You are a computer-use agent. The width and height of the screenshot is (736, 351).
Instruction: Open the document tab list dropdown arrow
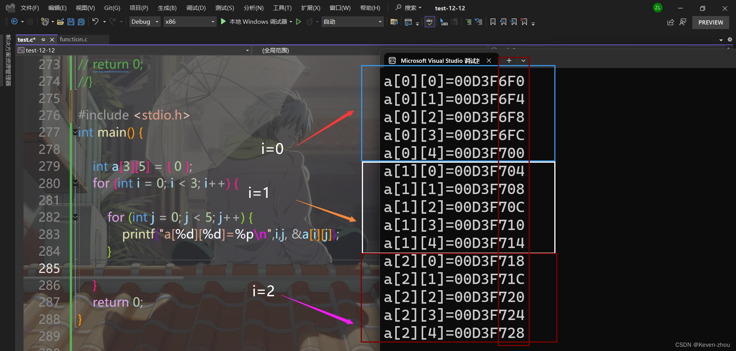click(721, 40)
